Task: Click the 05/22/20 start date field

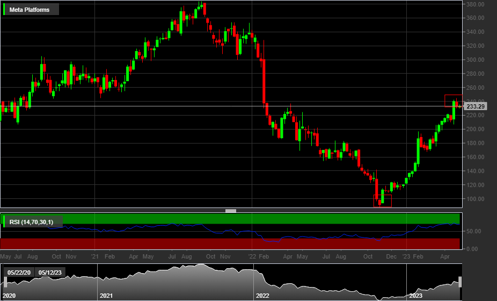Action: coord(19,273)
